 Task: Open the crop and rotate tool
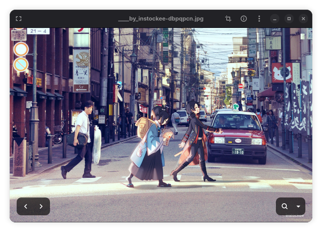(228, 19)
